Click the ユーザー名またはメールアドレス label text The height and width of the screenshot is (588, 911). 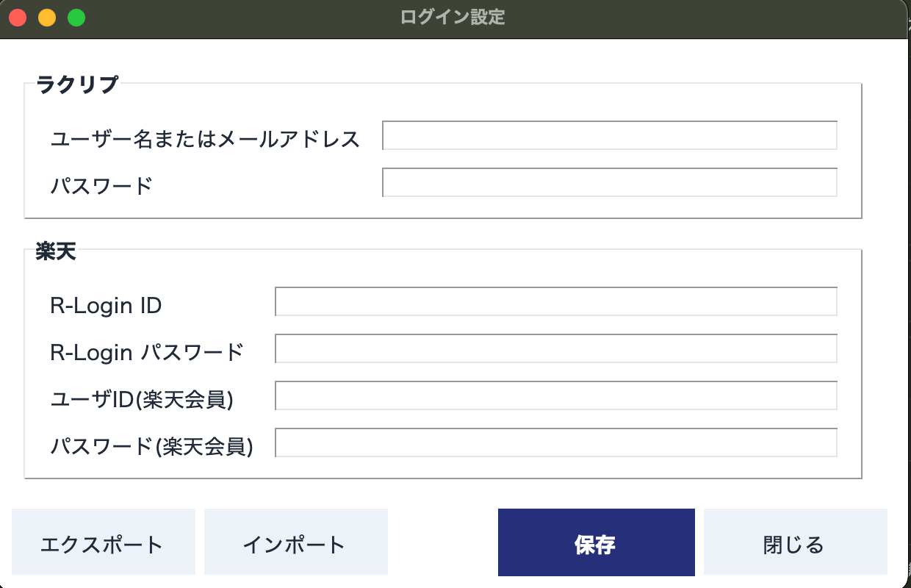pyautogui.click(x=205, y=138)
